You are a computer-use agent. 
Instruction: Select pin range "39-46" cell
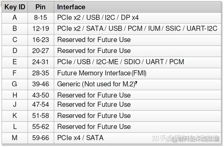click(41, 84)
